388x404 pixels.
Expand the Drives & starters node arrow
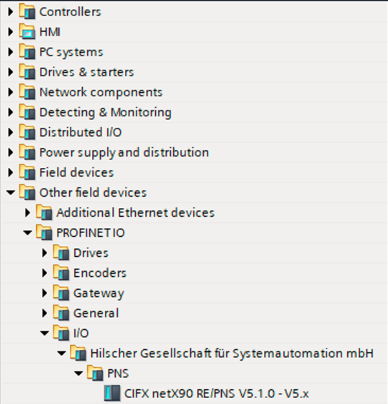(x=10, y=72)
